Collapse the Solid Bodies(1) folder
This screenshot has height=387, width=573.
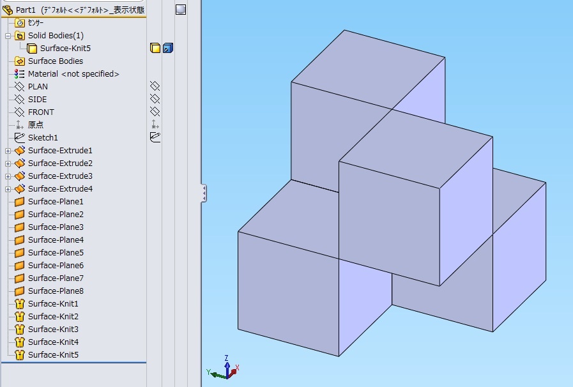coord(8,36)
